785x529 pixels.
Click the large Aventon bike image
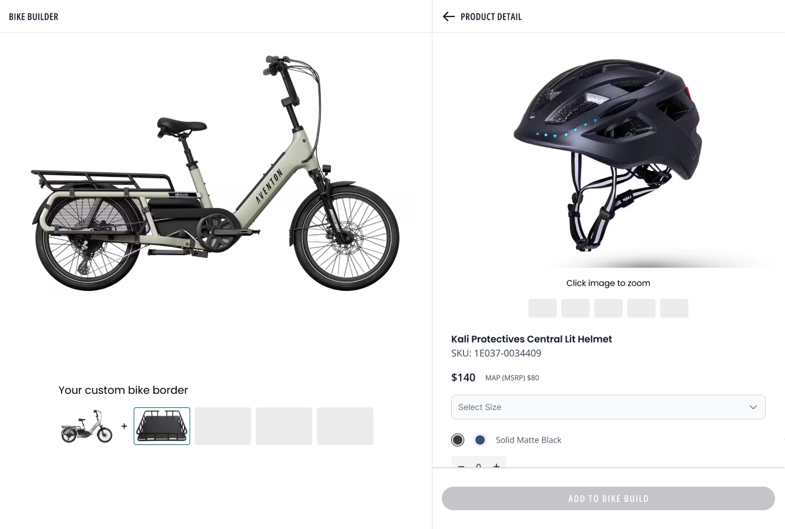215,176
